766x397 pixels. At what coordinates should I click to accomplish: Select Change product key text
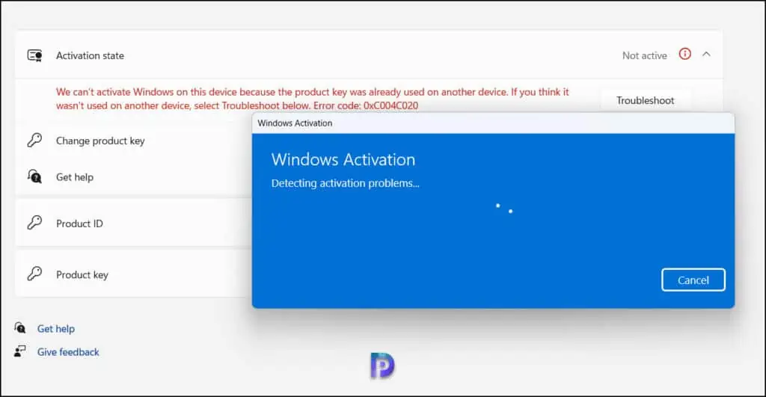click(100, 141)
